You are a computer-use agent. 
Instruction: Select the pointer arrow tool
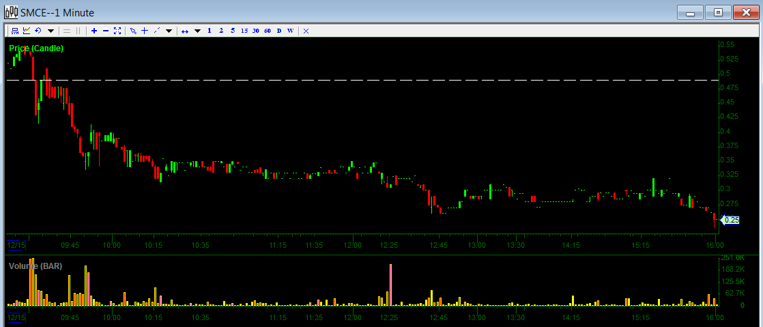pyautogui.click(x=133, y=31)
